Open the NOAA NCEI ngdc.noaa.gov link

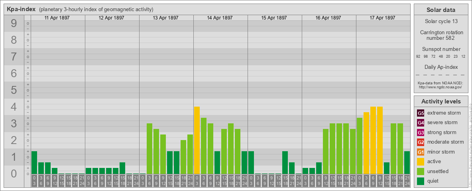pyautogui.click(x=440, y=87)
